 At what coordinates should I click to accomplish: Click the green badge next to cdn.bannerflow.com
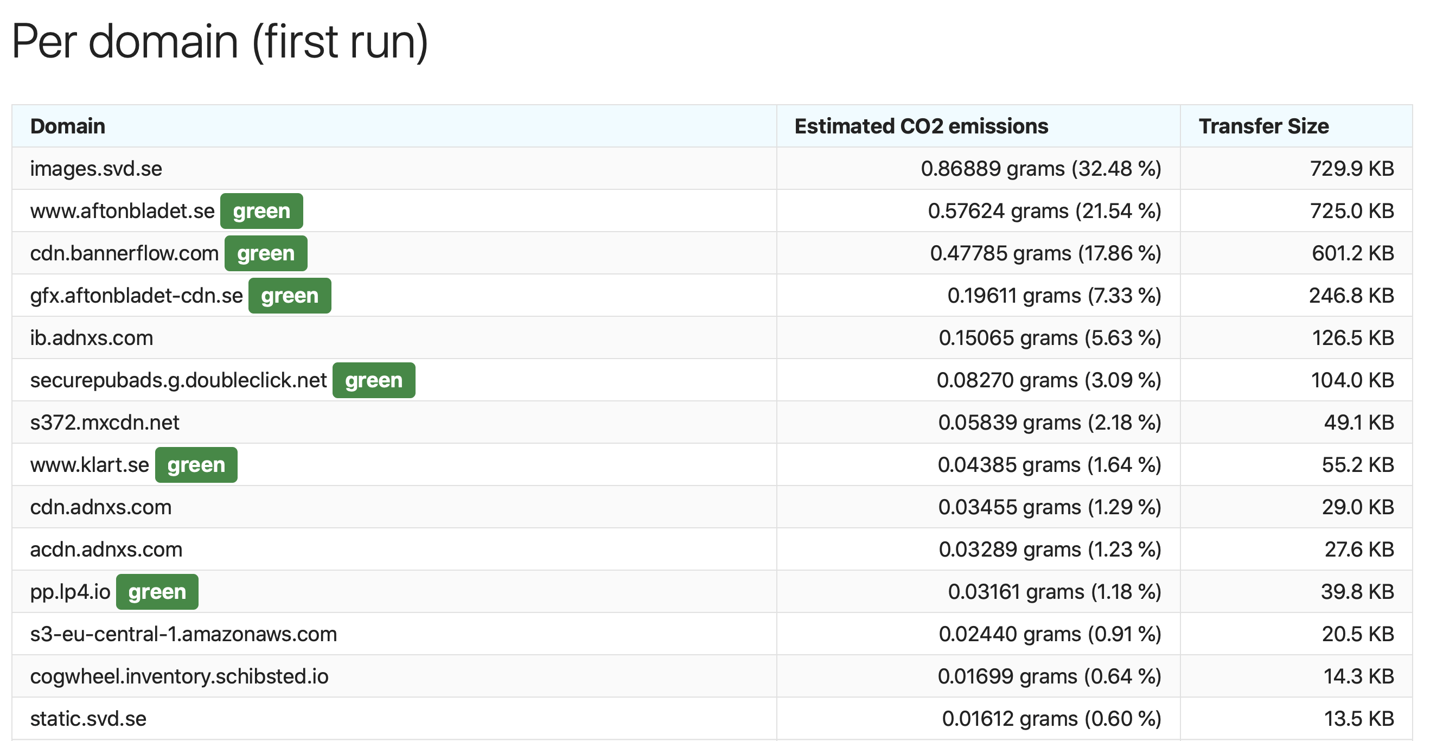click(266, 253)
